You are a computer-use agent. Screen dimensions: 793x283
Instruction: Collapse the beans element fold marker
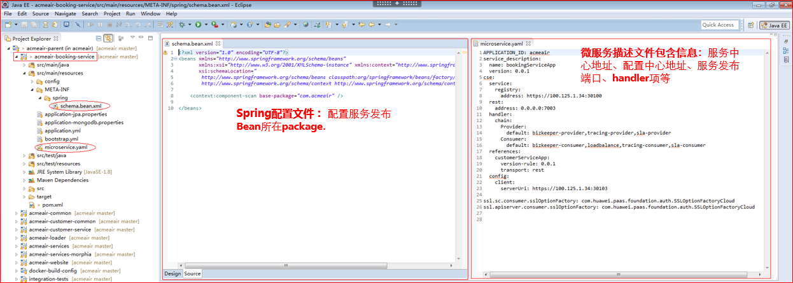pyautogui.click(x=175, y=59)
